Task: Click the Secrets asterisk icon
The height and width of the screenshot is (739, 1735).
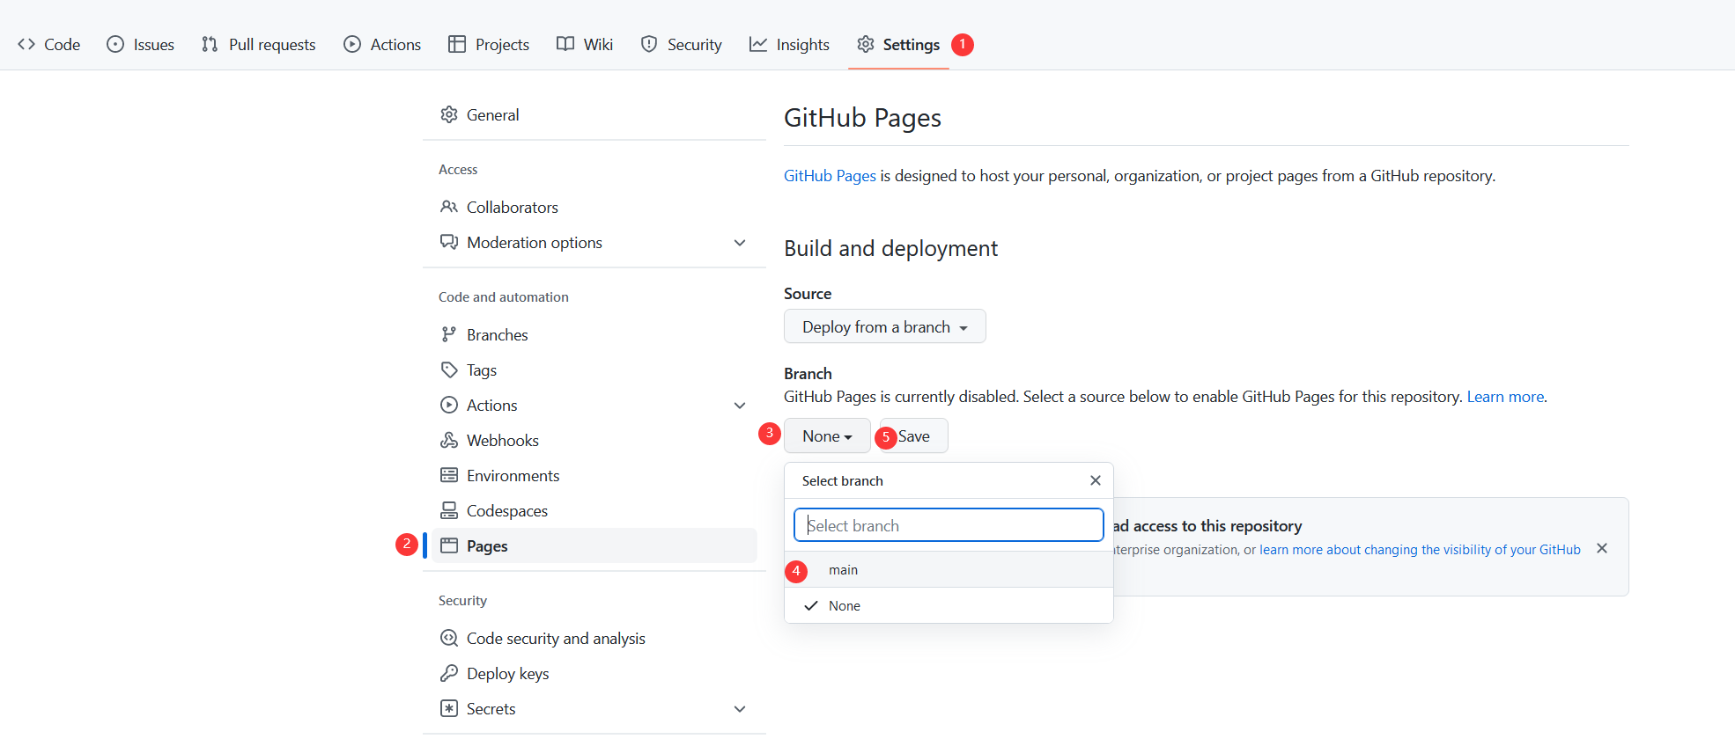Action: [449, 708]
